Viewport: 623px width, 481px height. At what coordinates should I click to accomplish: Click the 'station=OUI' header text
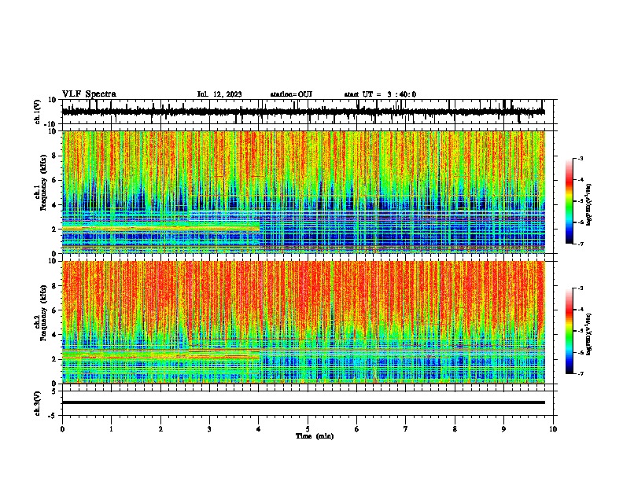point(291,94)
